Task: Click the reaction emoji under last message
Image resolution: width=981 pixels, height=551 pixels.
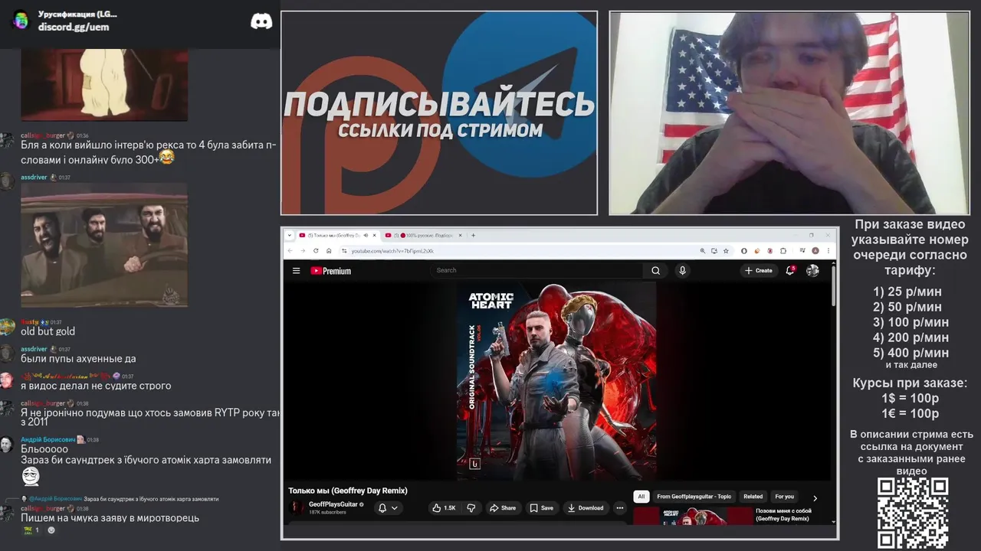Action: [x=31, y=530]
